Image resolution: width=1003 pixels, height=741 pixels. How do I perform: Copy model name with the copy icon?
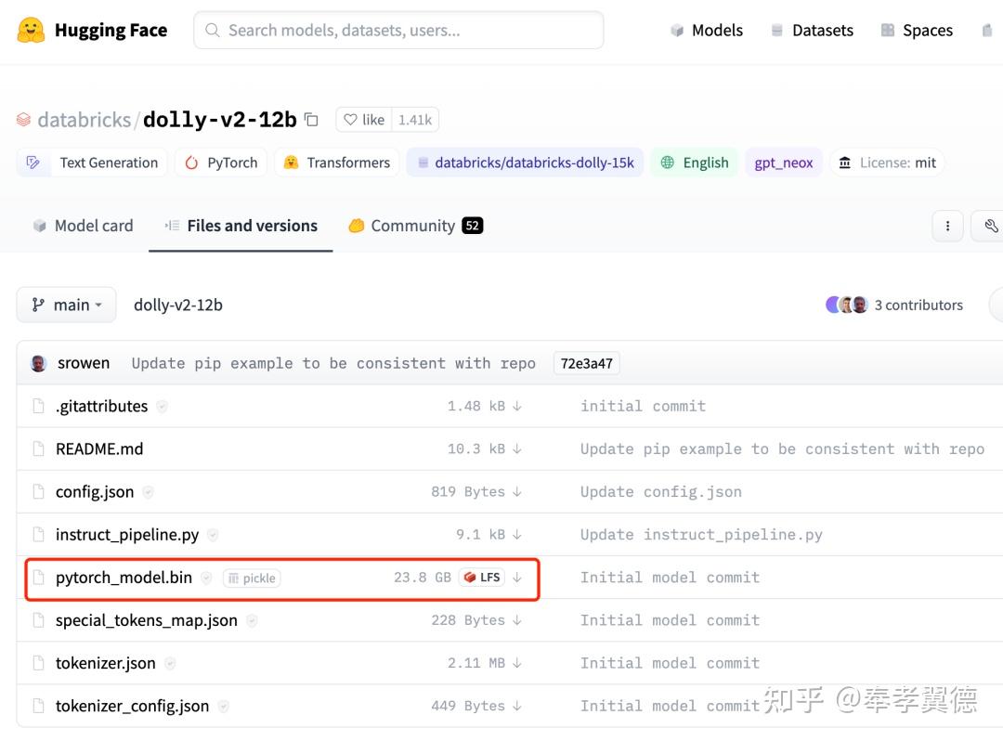311,120
